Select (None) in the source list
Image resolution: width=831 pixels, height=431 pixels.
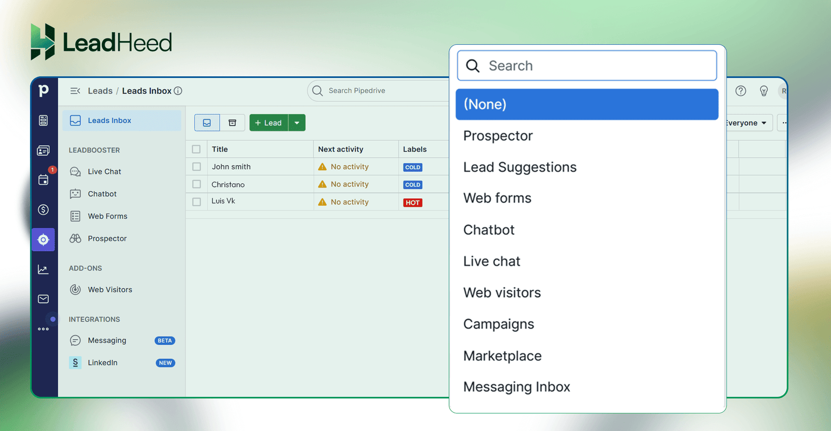pos(587,104)
